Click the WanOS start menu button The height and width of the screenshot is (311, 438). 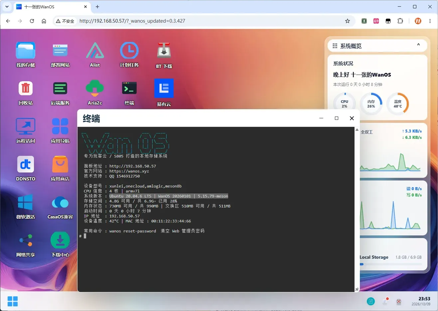(x=13, y=301)
